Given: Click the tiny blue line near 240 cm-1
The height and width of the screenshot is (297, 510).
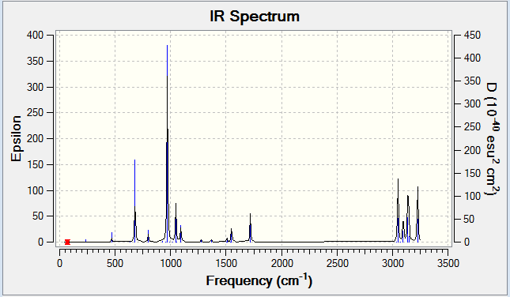Looking at the screenshot, I should (x=86, y=240).
